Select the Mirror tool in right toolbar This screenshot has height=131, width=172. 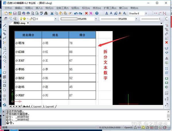pos(167,58)
